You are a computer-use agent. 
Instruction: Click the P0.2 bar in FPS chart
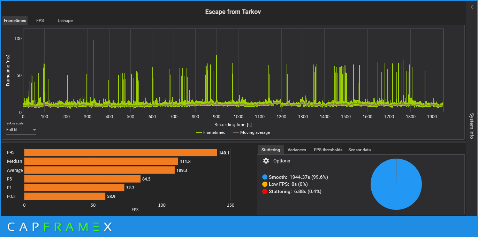[65, 197]
